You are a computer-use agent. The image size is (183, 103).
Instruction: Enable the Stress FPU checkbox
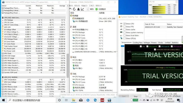[x=125, y=26]
